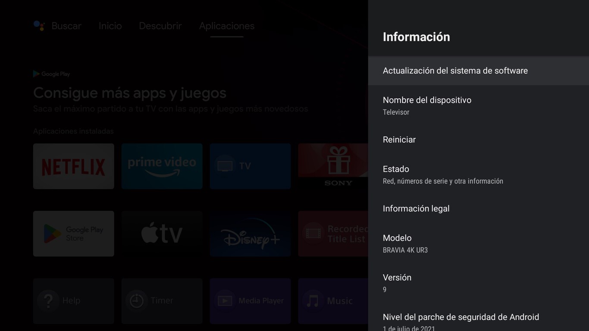589x331 pixels.
Task: Open the Google Play Store
Action: (x=73, y=233)
